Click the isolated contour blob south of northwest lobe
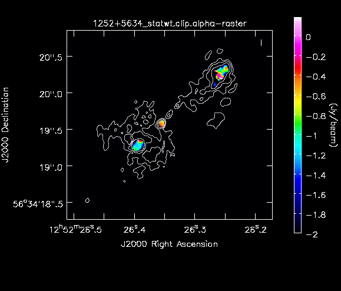 coord(216,120)
